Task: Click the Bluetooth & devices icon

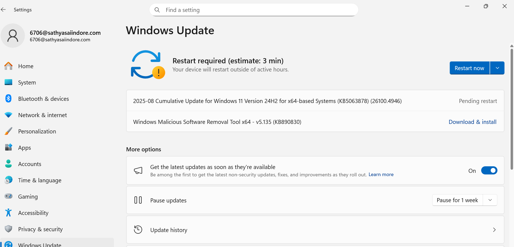Action: coord(8,98)
